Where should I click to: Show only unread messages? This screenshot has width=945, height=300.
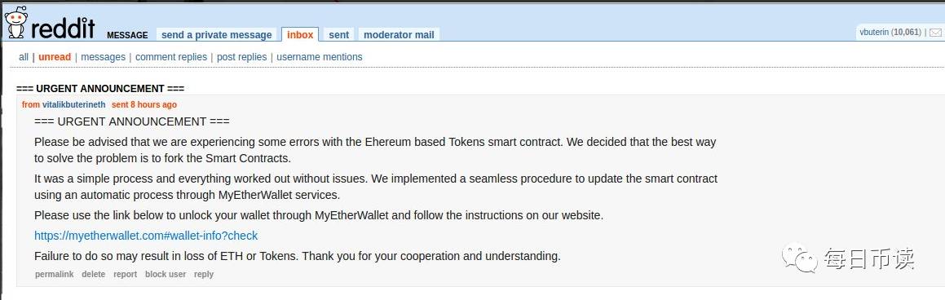click(x=55, y=56)
